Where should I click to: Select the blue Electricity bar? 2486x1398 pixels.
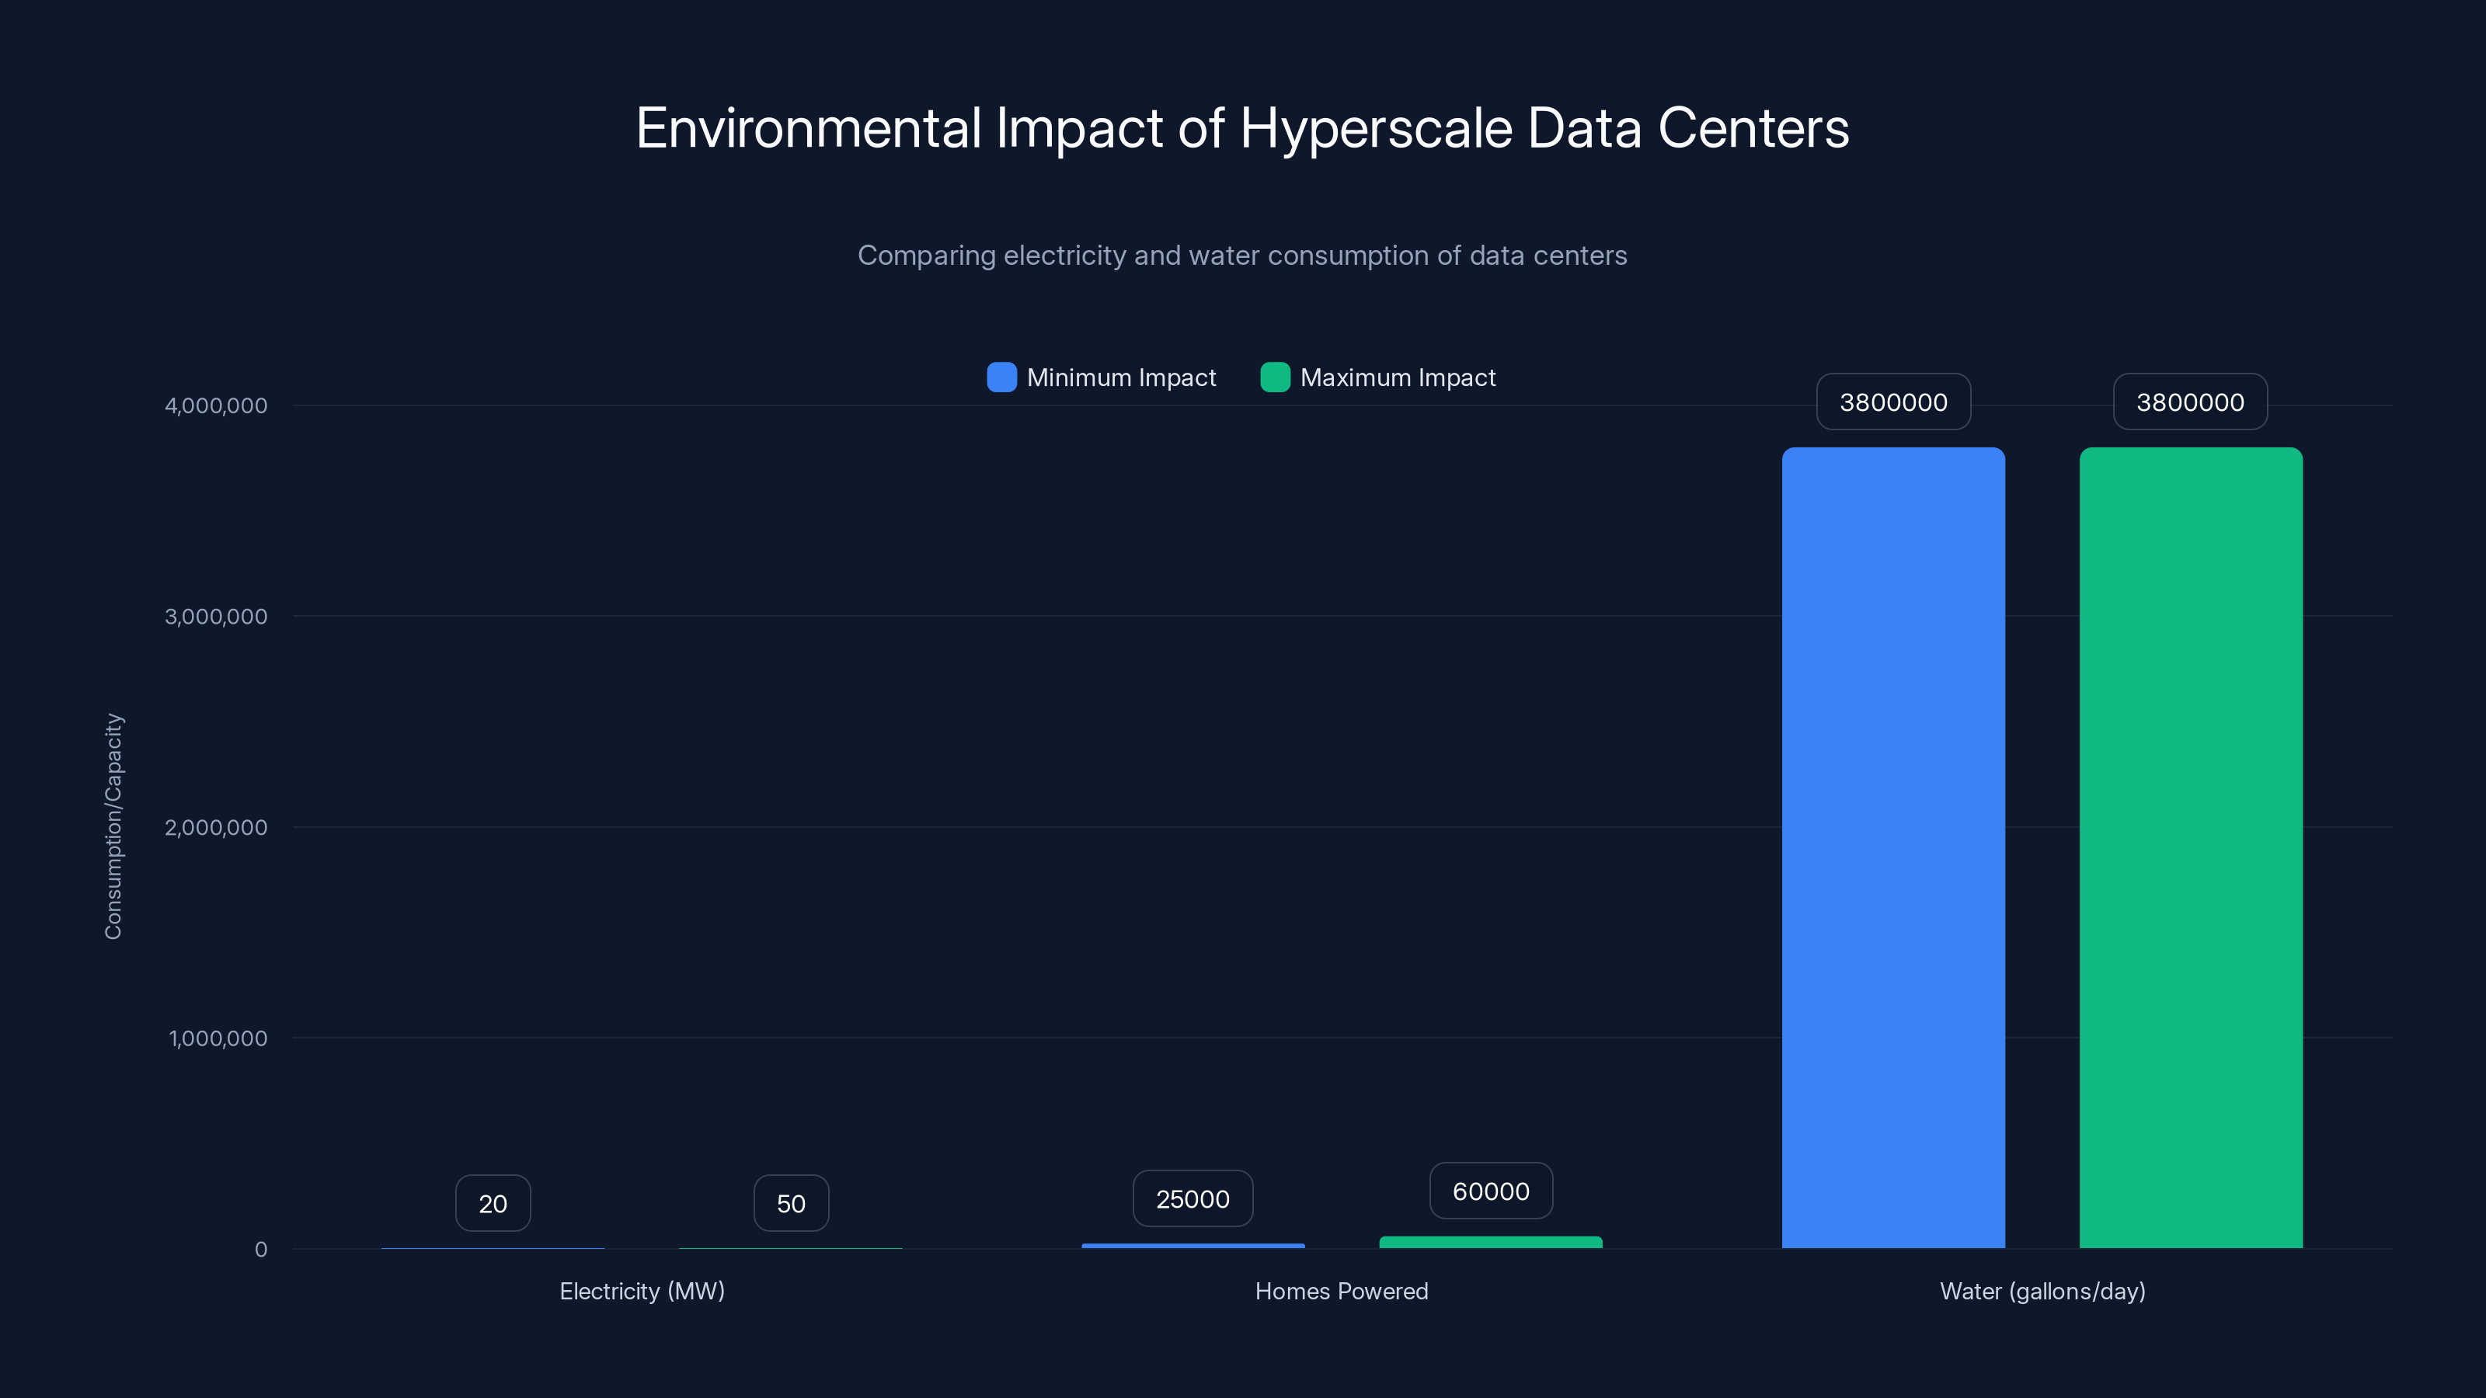coord(493,1248)
